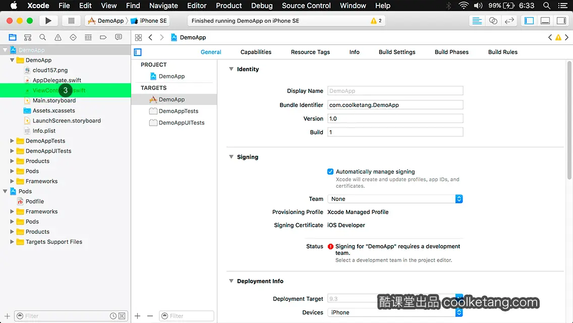Expand the DemoAppTests folder

click(x=12, y=141)
